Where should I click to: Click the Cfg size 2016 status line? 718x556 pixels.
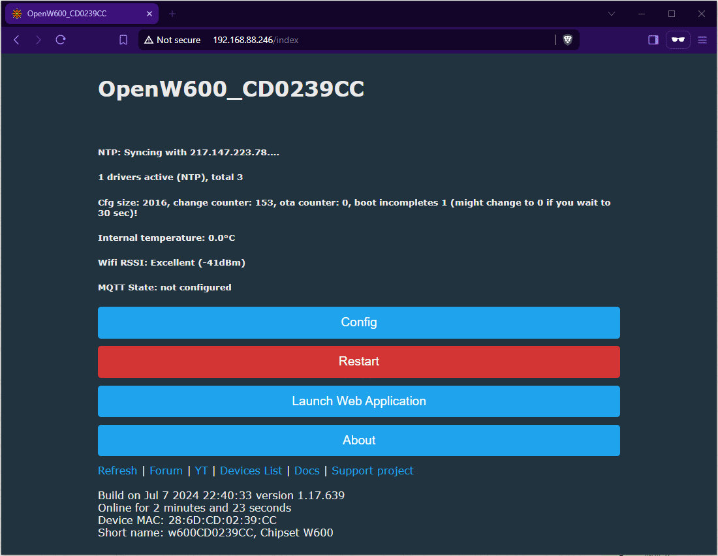click(354, 208)
